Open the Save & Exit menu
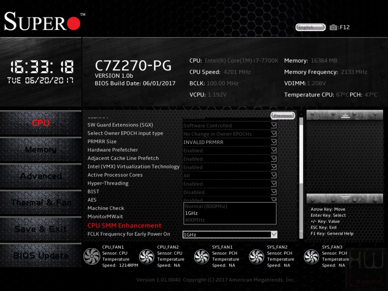This screenshot has width=388, height=291. (x=41, y=229)
